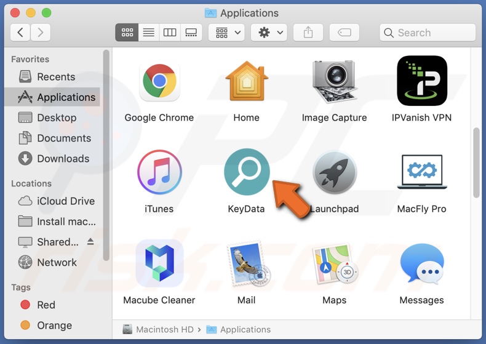The height and width of the screenshot is (344, 486).
Task: Click the "Messages" label text
Action: 422,300
